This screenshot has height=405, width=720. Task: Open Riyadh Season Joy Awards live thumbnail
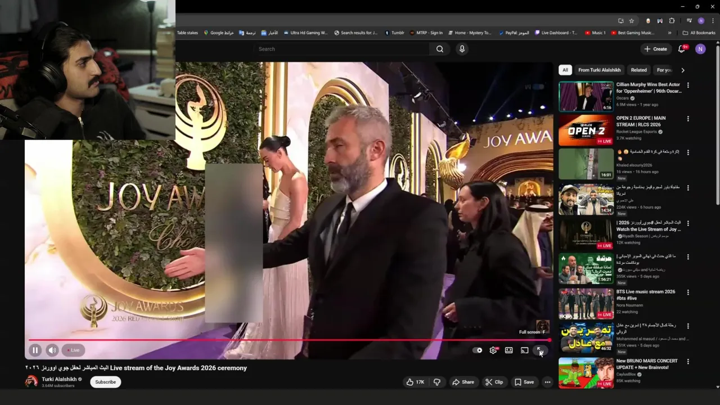[x=586, y=234]
